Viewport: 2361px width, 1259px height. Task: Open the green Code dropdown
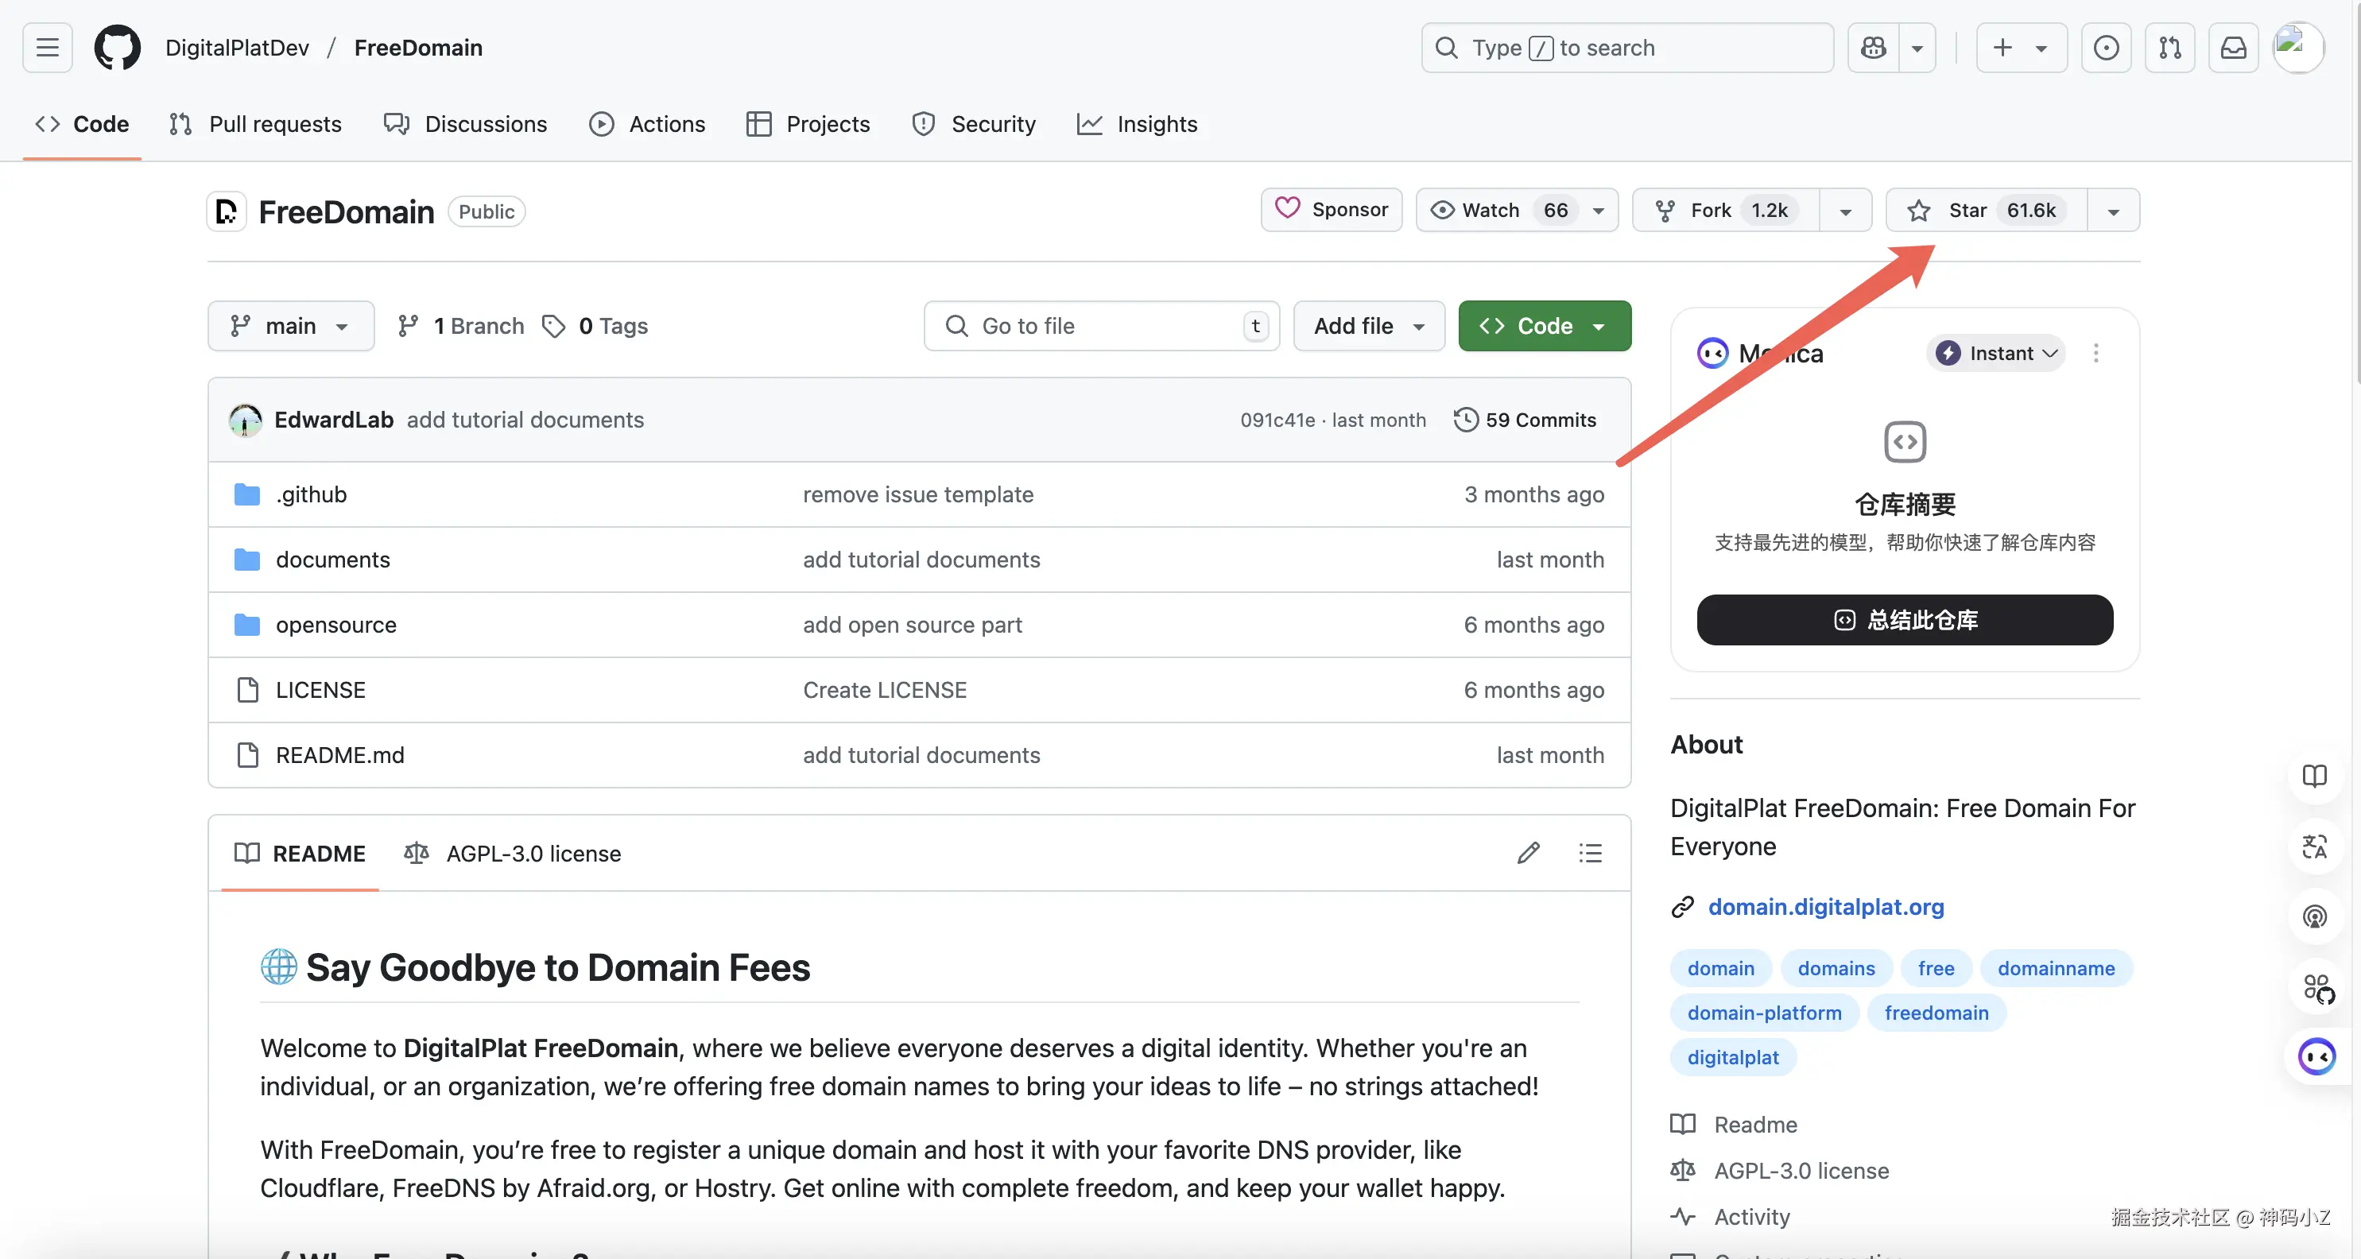click(1544, 326)
